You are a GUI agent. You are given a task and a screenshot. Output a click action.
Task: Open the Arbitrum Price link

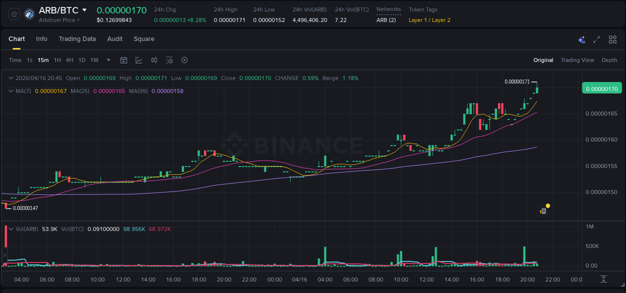pos(59,20)
